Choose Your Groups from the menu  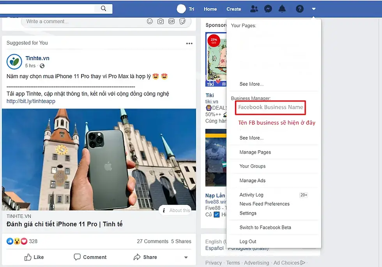click(x=253, y=166)
